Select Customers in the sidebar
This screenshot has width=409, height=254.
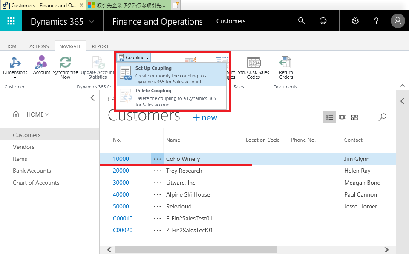point(50,135)
